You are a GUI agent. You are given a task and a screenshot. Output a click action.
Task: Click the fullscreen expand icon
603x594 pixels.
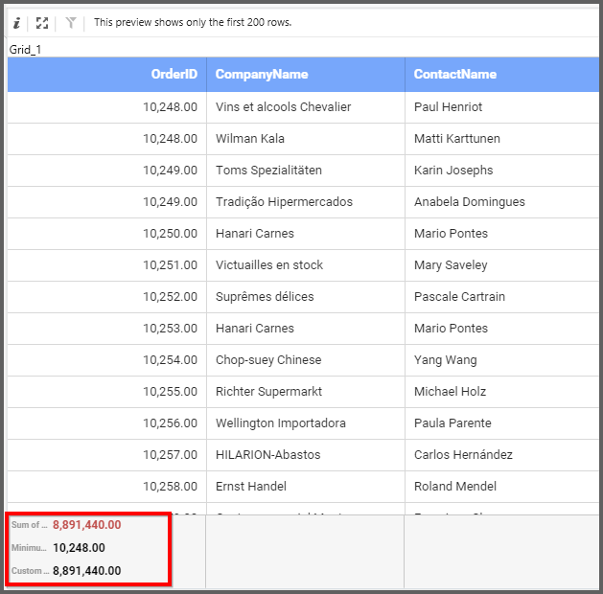(42, 22)
